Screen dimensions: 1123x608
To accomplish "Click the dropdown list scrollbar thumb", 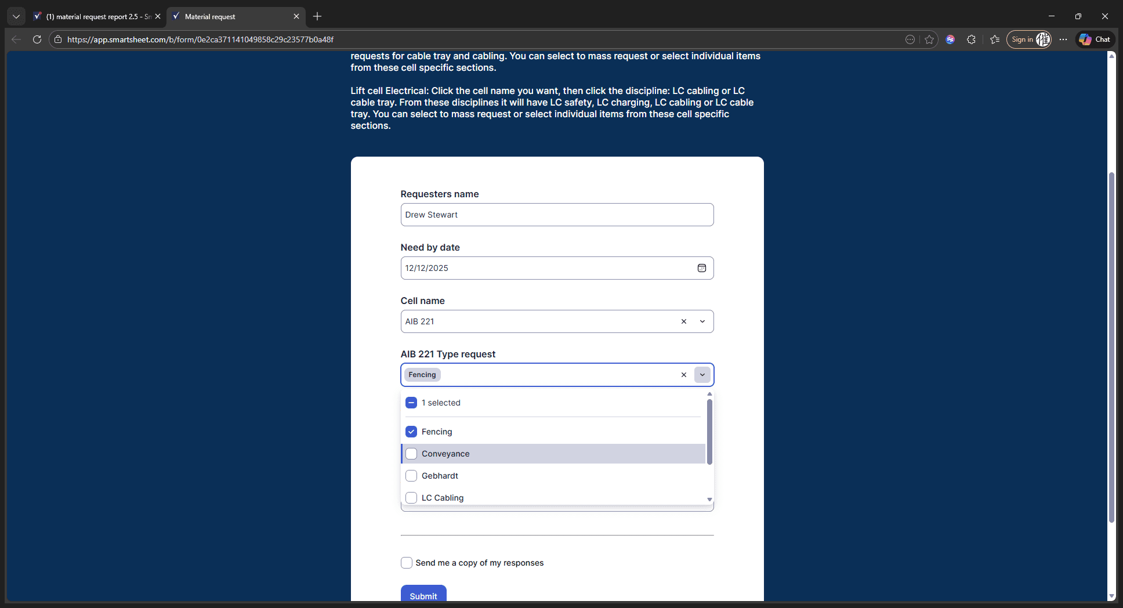I will [x=709, y=432].
